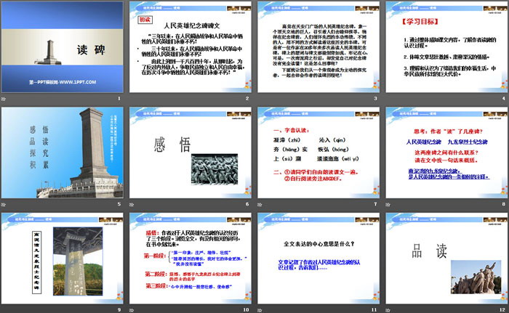Open slide 7 with the 字音认读 pronunciation list
This screenshot has width=509, height=313.
click(x=316, y=153)
